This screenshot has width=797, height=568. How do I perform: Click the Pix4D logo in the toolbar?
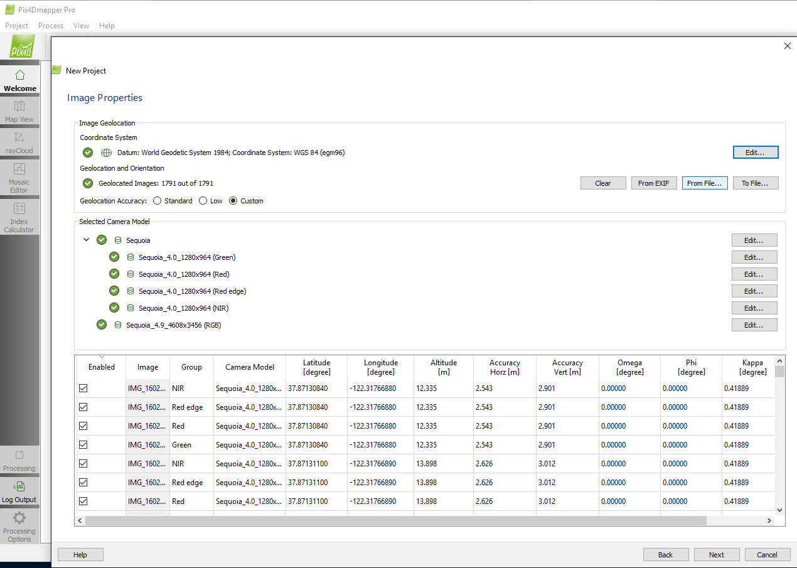(23, 47)
